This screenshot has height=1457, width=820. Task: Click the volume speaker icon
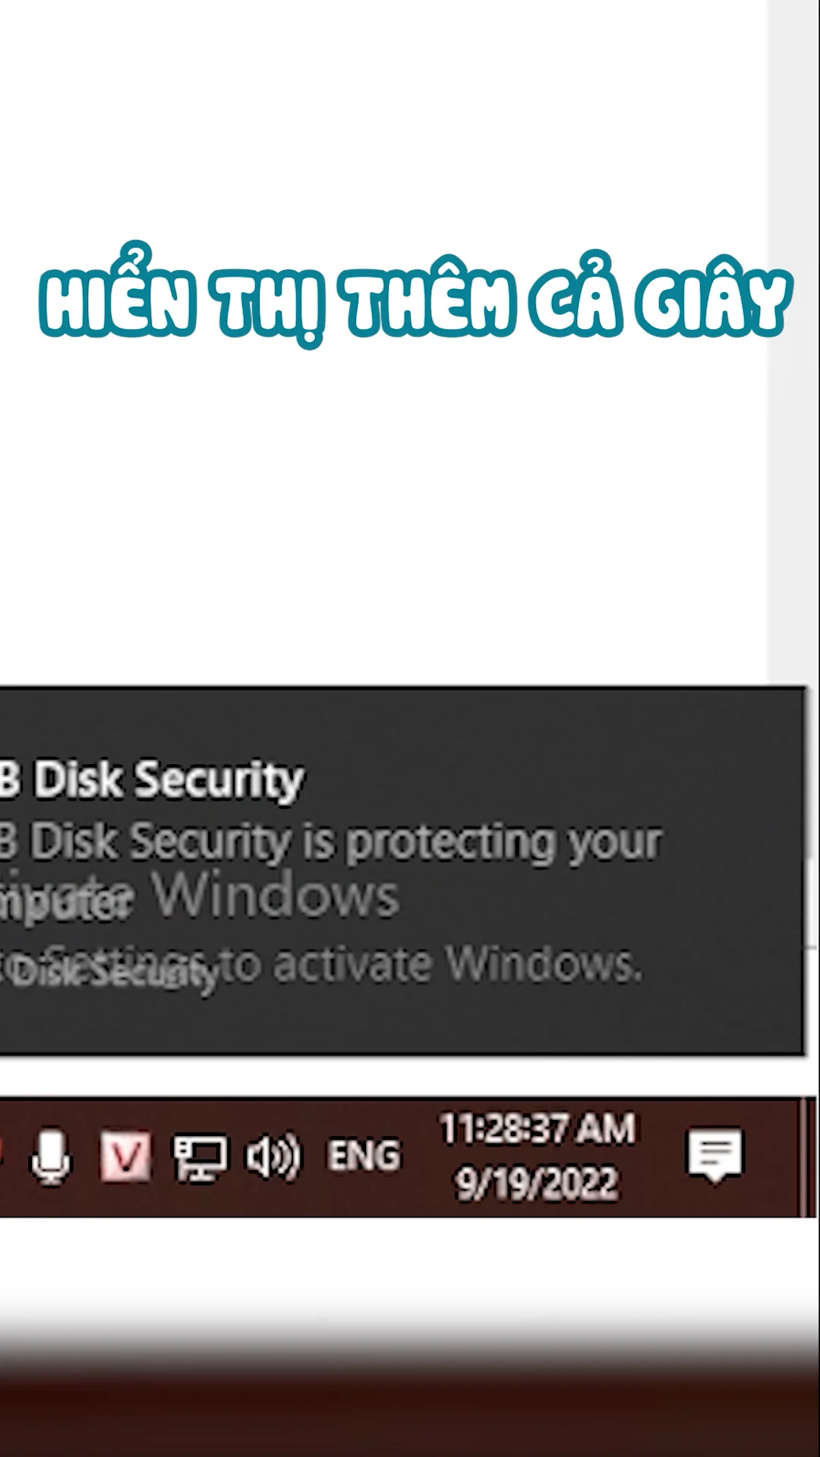(x=273, y=1158)
